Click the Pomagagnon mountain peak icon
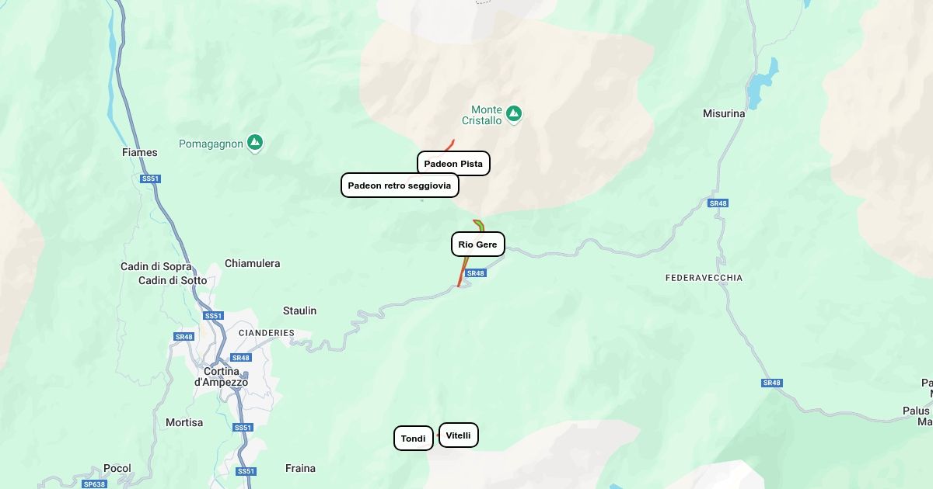Viewport: 933px width, 489px height. click(x=254, y=143)
